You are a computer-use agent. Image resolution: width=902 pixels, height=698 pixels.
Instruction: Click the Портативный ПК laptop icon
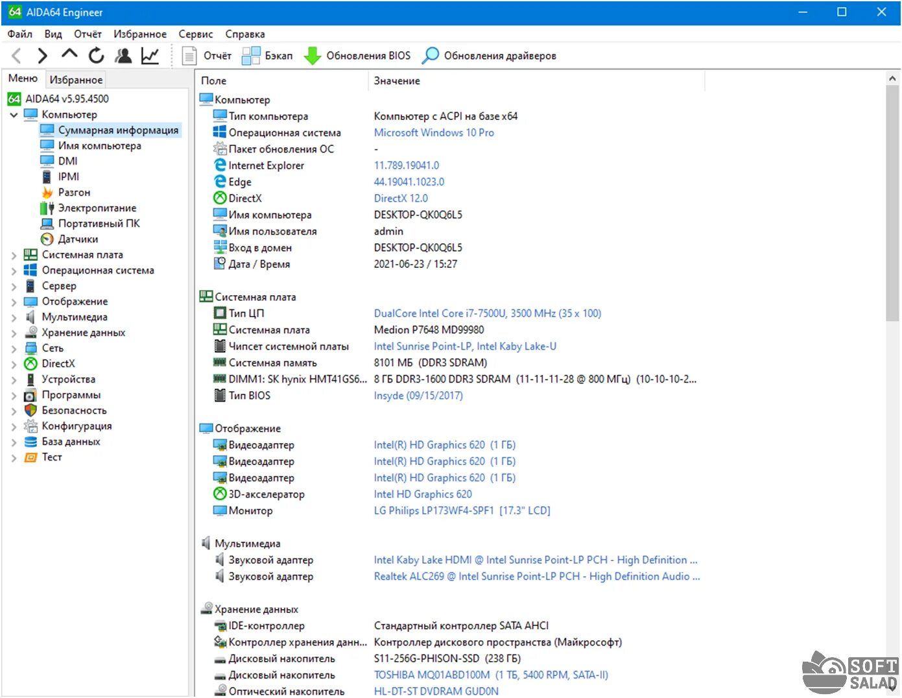click(x=47, y=223)
